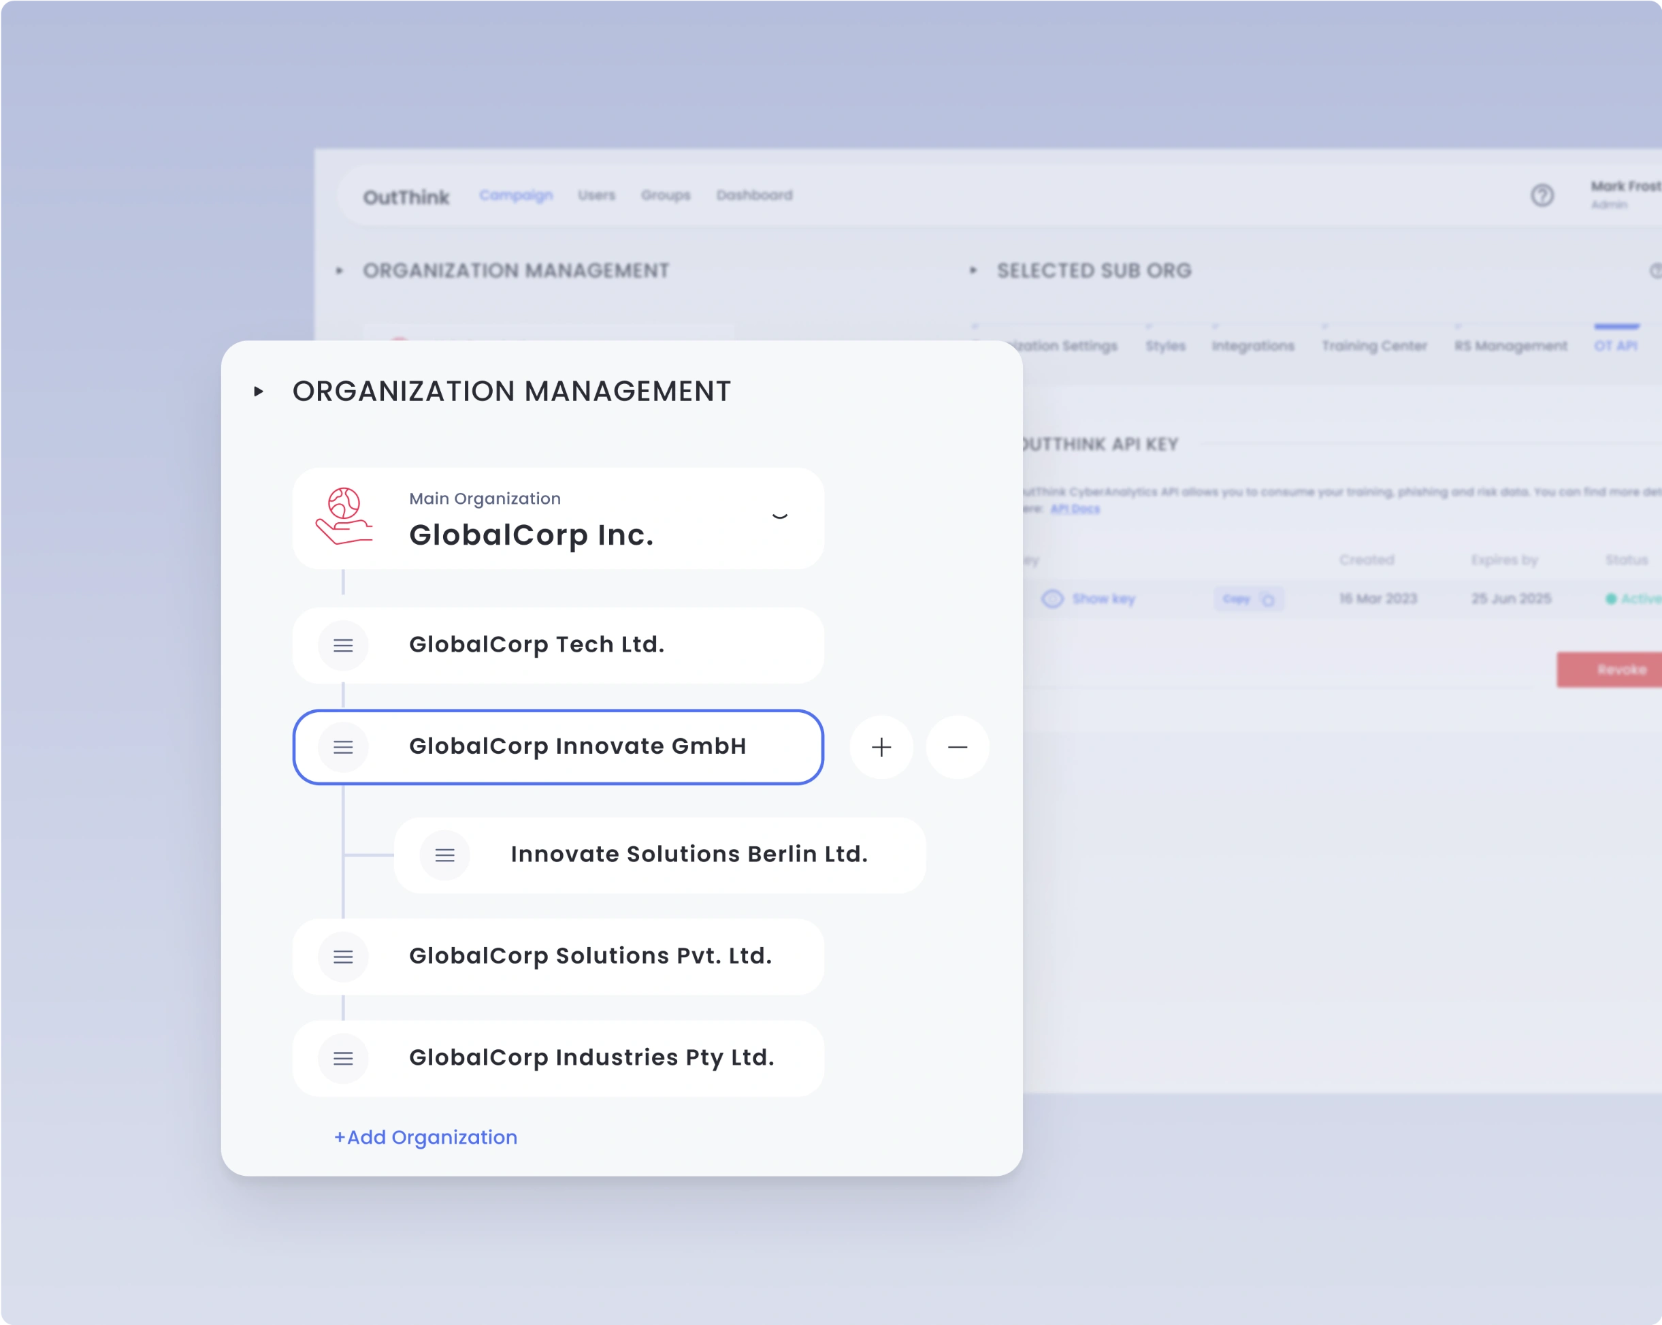
Task: Toggle the eye icon to show the API key
Action: tap(1052, 598)
